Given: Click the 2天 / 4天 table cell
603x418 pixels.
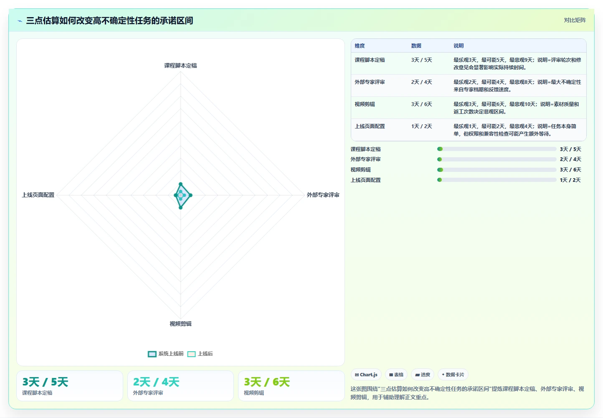Looking at the screenshot, I should click(421, 82).
